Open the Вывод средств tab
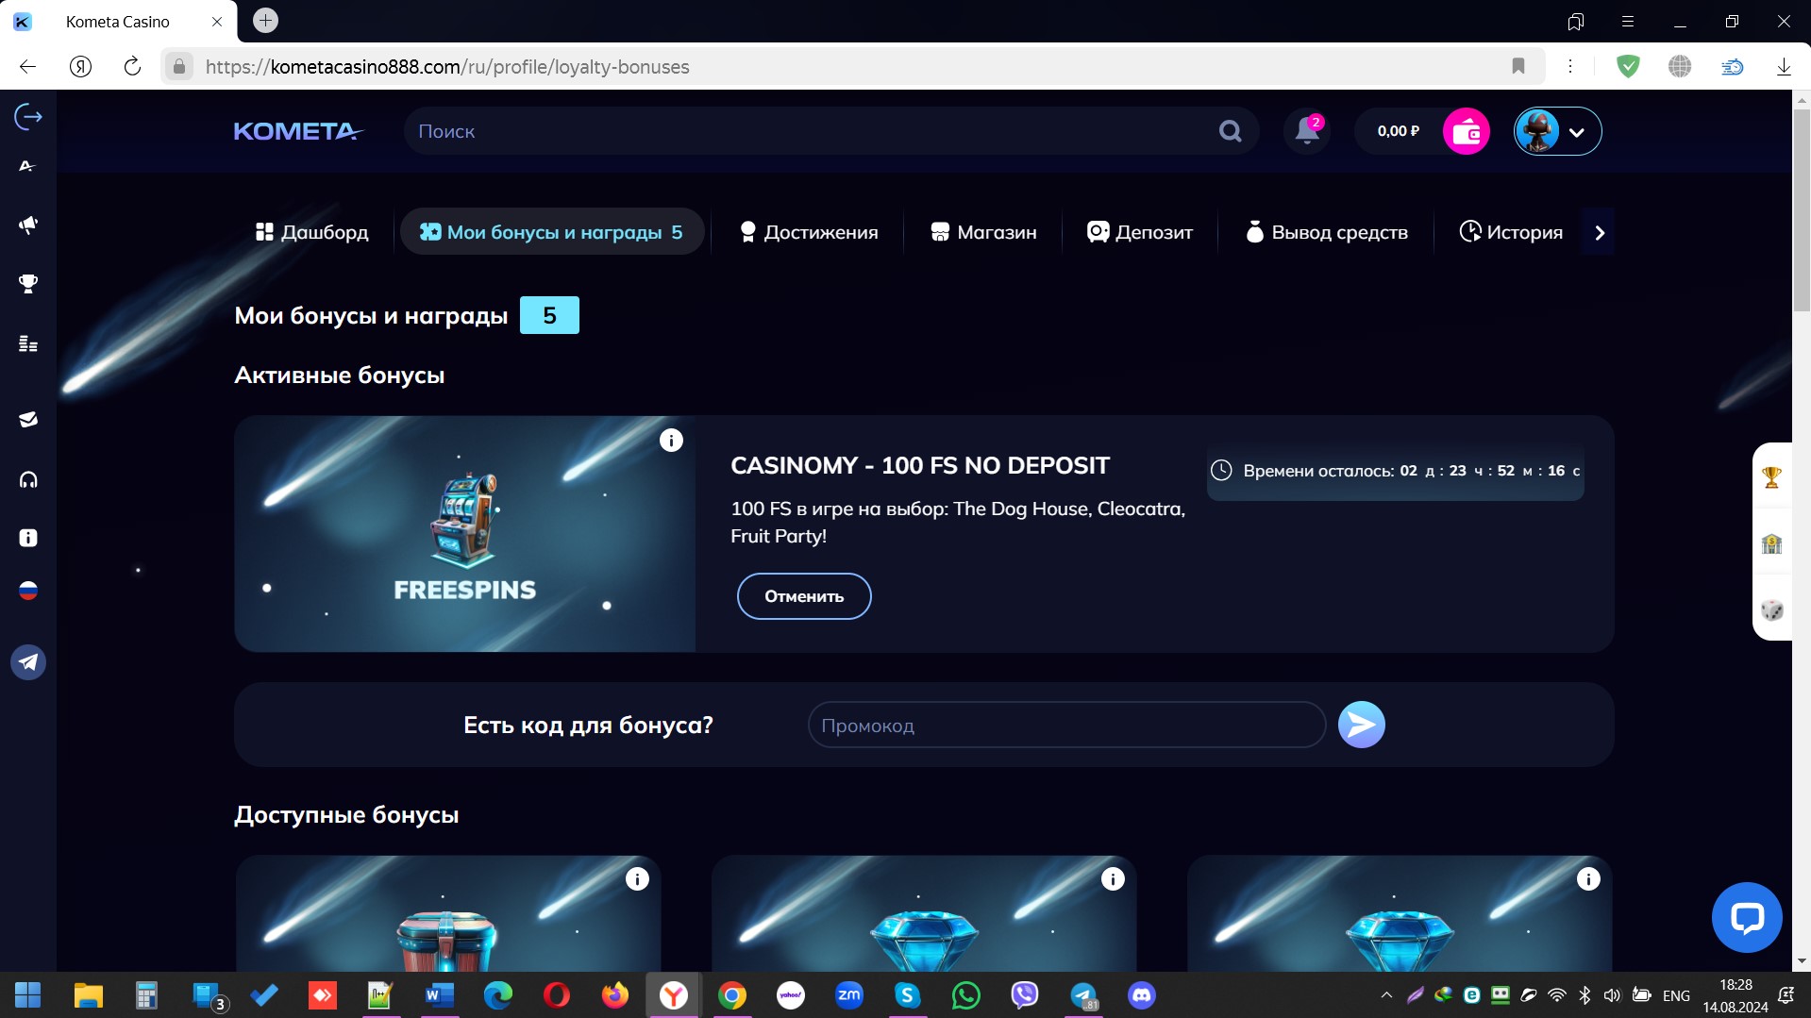 tap(1327, 232)
